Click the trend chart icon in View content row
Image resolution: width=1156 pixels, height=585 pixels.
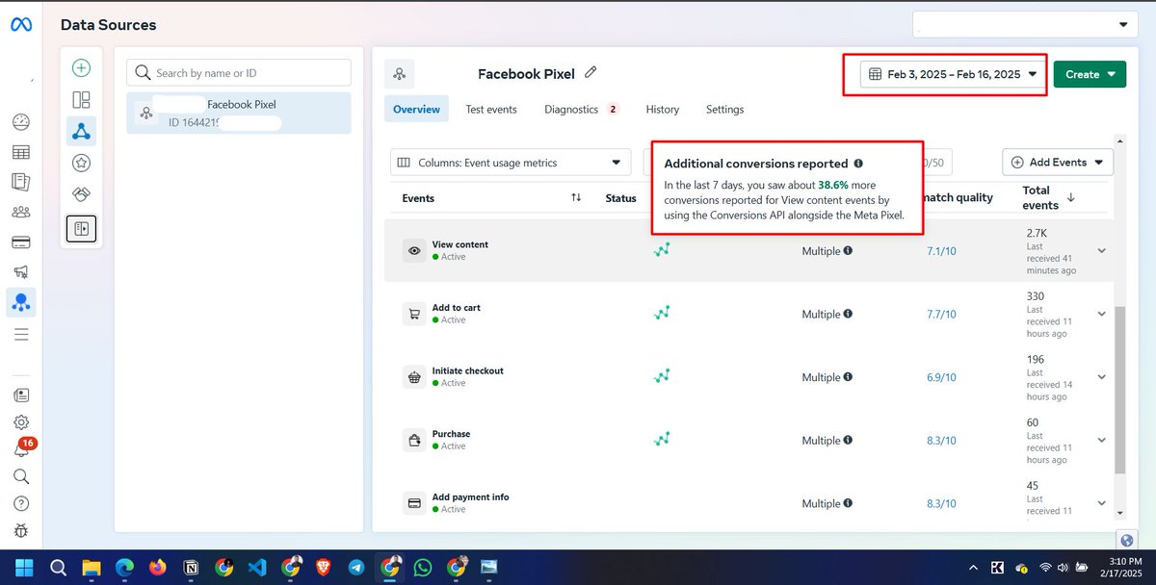[662, 249]
